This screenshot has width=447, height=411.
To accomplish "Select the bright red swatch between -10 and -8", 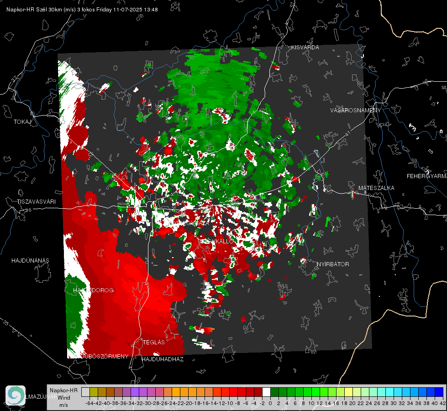I will click(233, 392).
